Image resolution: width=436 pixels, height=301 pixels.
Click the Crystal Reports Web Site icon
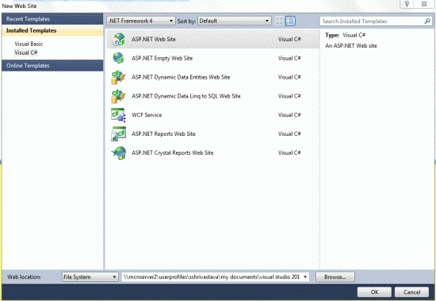(x=119, y=153)
